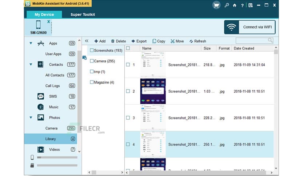
Task: Export selected photos to computer
Action: tap(139, 41)
